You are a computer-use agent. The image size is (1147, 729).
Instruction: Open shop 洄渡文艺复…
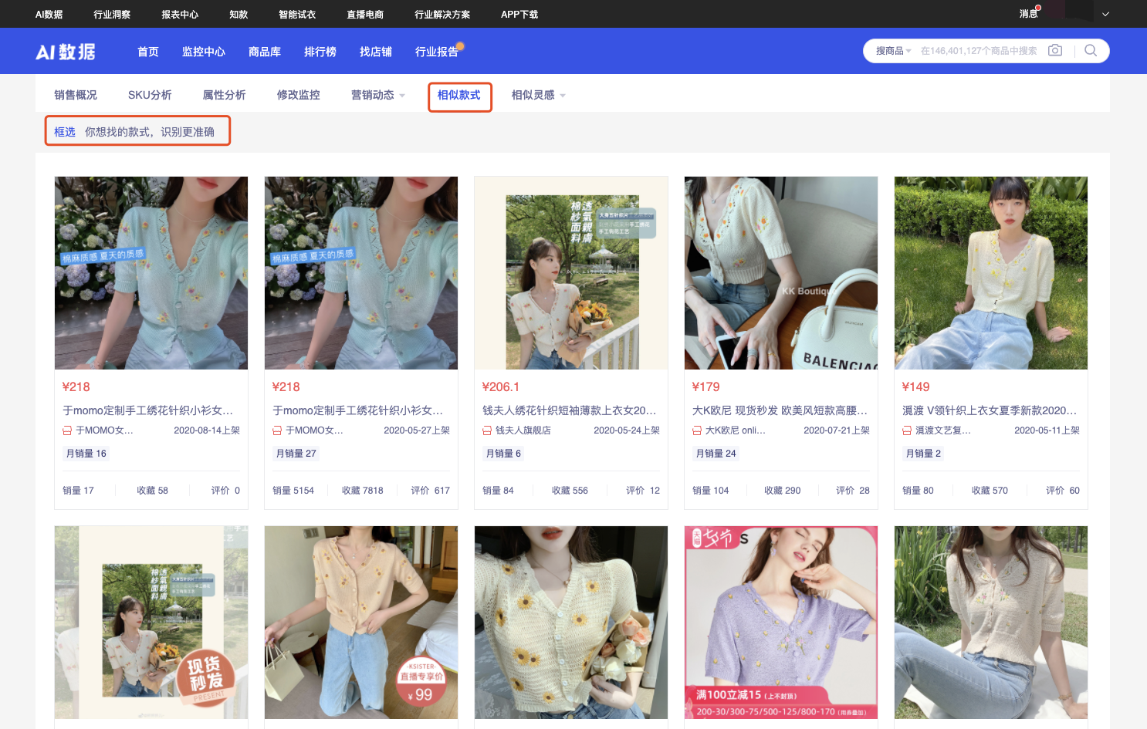[943, 430]
